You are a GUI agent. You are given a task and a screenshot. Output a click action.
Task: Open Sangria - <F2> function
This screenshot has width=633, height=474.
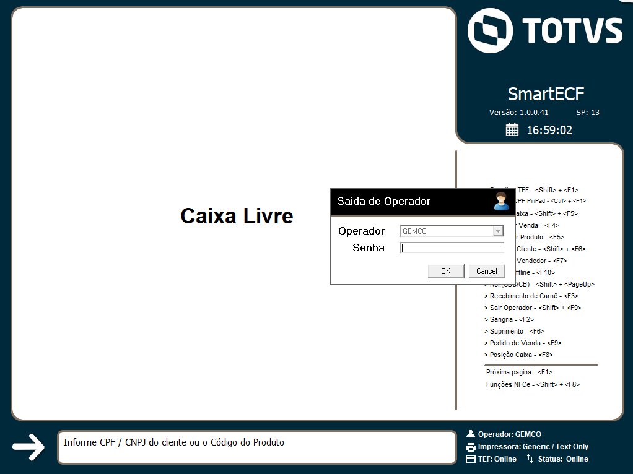[509, 319]
